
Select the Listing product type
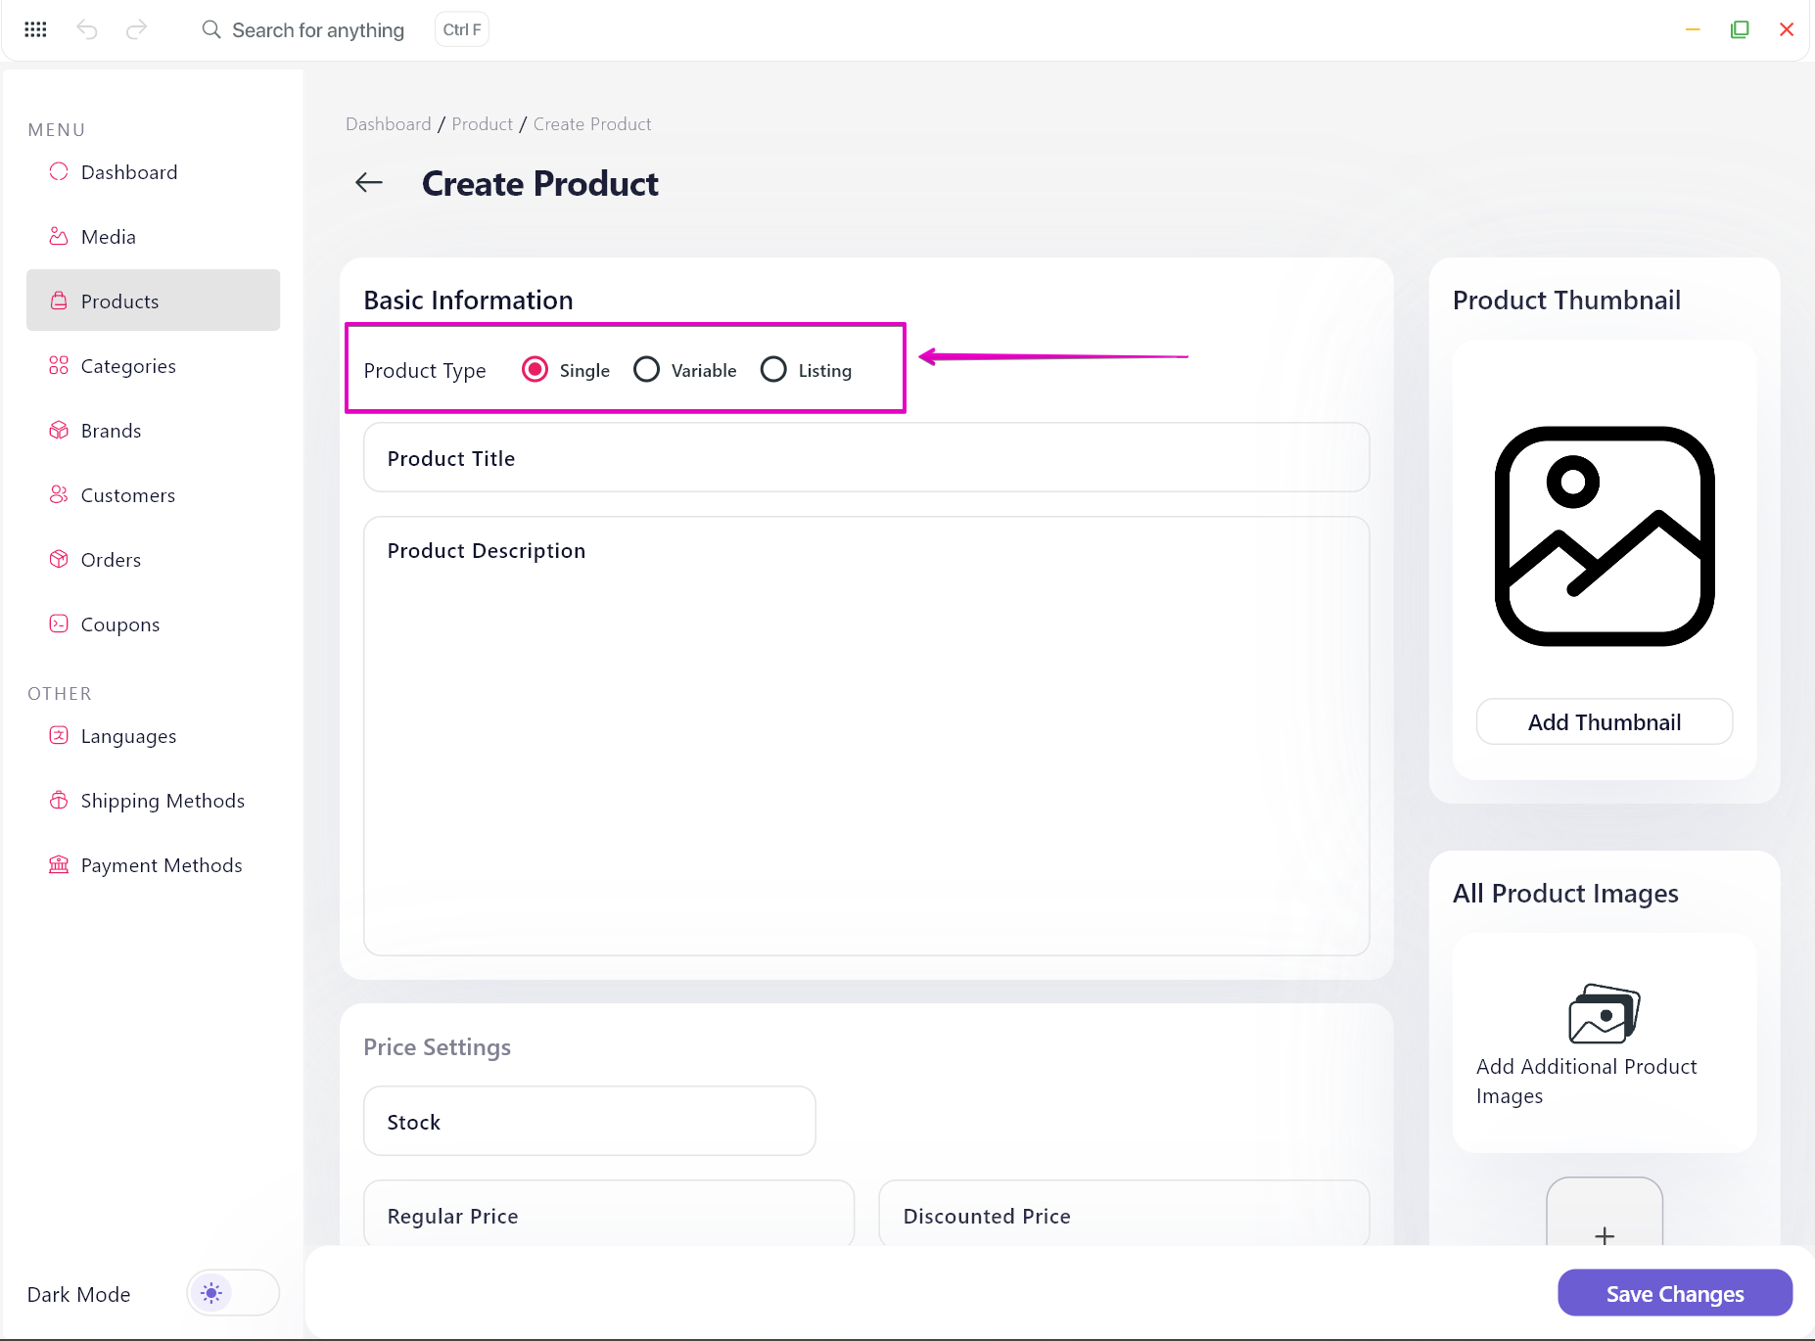(x=773, y=369)
